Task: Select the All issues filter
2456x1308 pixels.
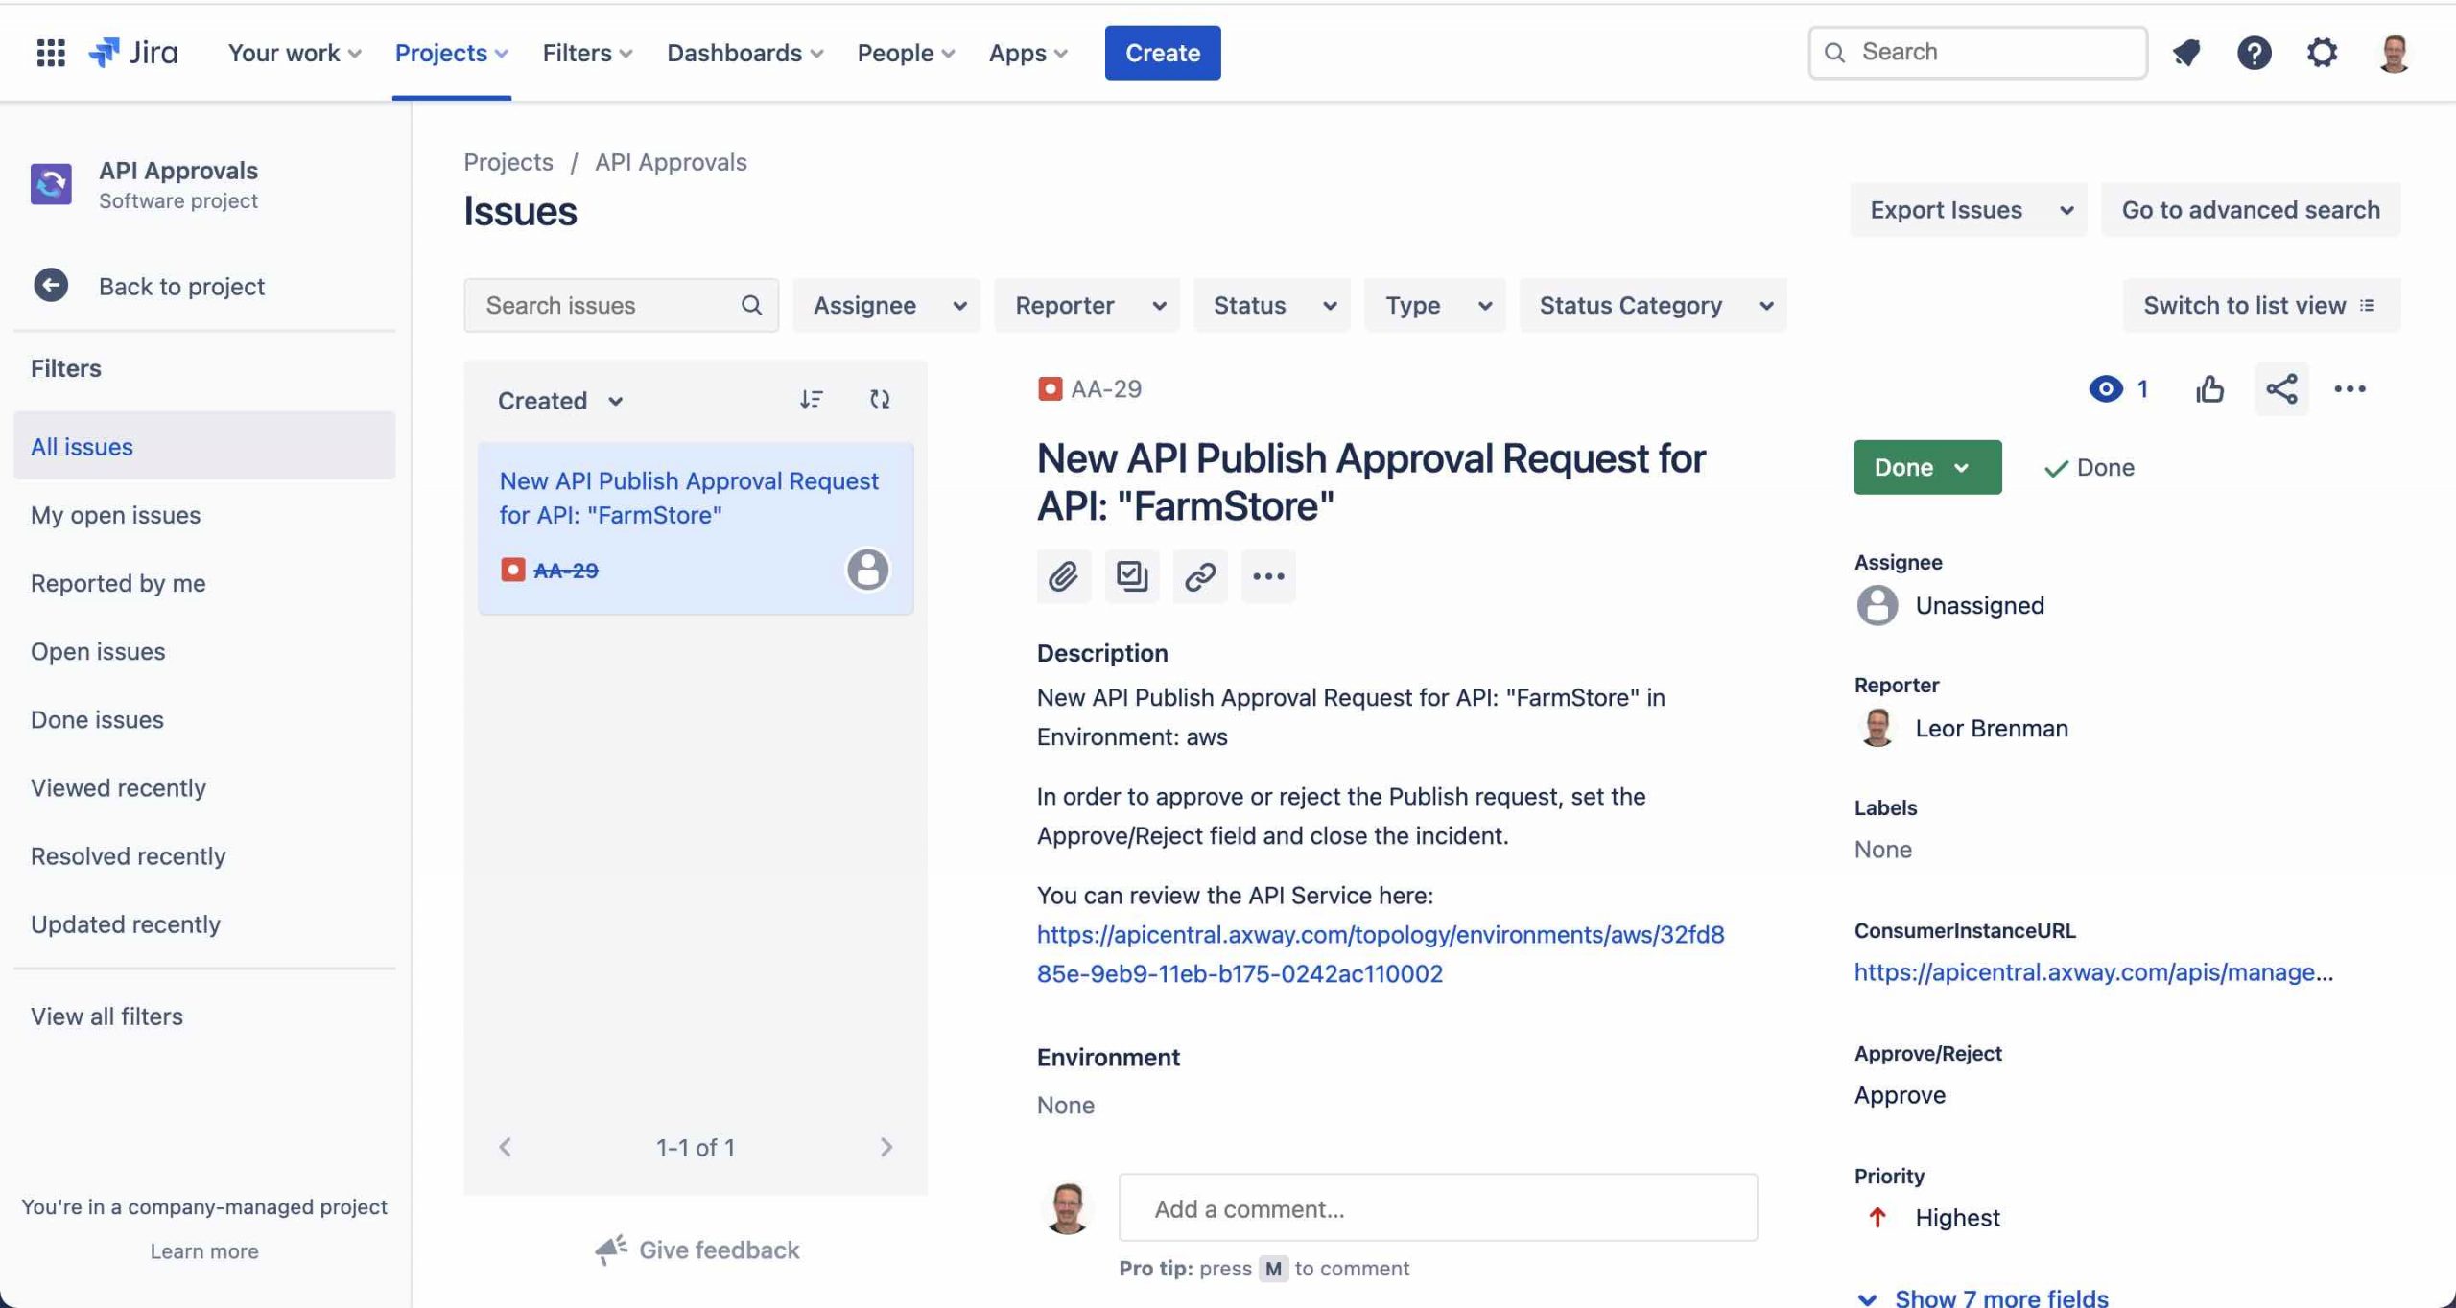Action: point(204,446)
